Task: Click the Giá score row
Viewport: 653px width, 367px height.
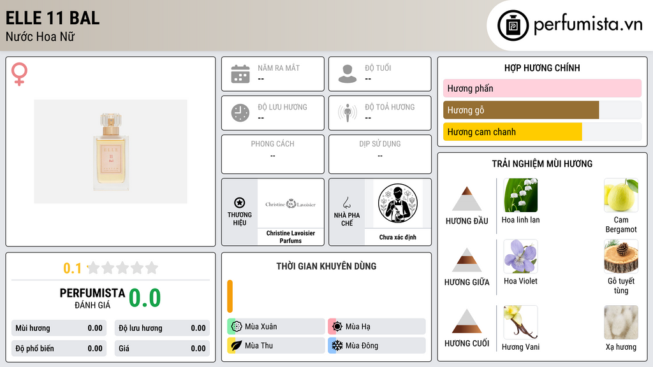Action: [162, 349]
